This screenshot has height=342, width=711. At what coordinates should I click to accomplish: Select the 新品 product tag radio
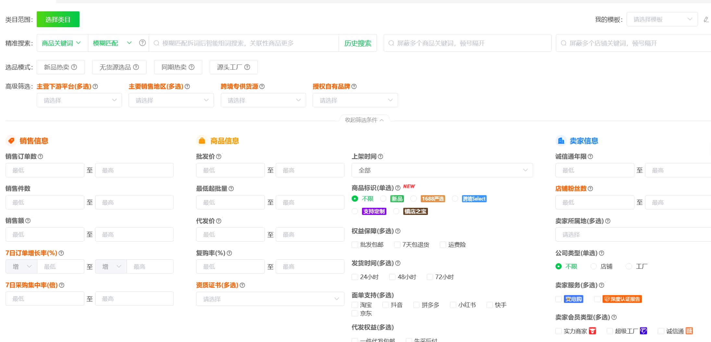383,199
